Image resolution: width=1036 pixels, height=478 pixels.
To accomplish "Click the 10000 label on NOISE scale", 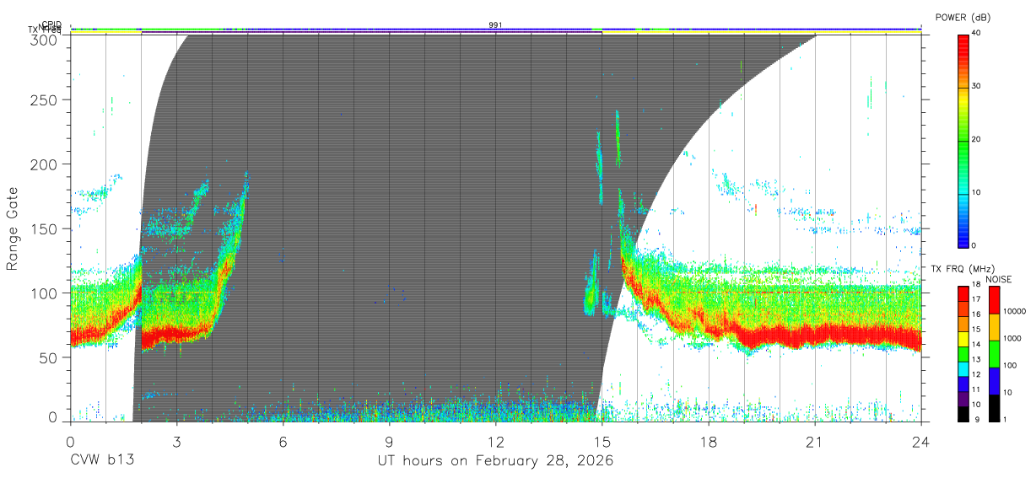I will click(x=1014, y=311).
